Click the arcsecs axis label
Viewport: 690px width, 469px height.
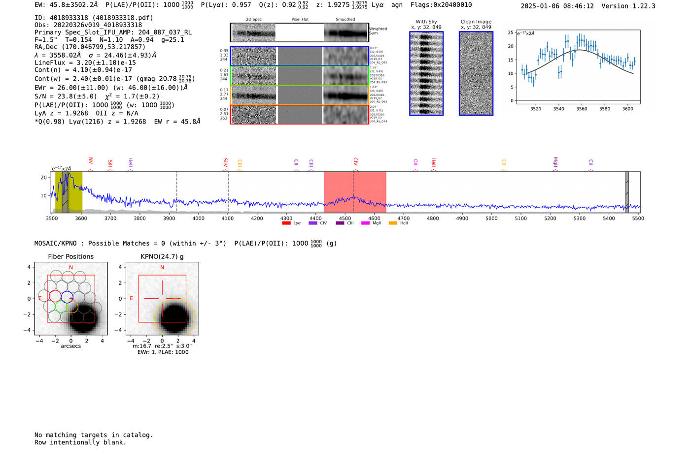(71, 346)
